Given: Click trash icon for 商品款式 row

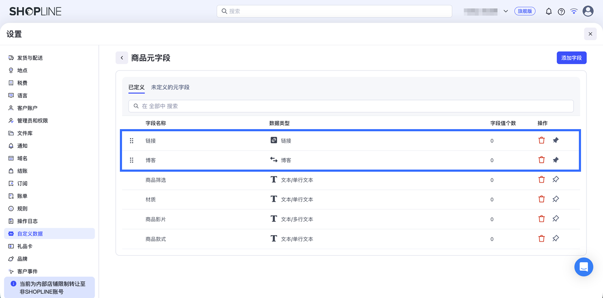Looking at the screenshot, I should (x=541, y=239).
